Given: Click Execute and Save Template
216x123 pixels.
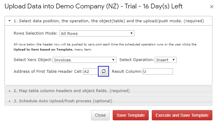Looking at the screenshot, I should 182,115.
